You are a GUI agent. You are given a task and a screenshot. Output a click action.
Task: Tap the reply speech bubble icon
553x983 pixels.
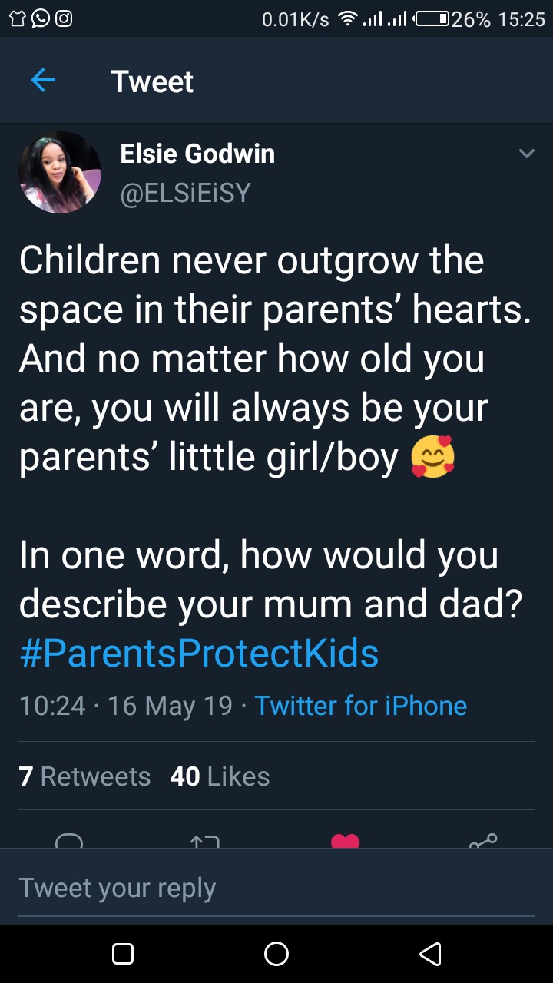(69, 841)
